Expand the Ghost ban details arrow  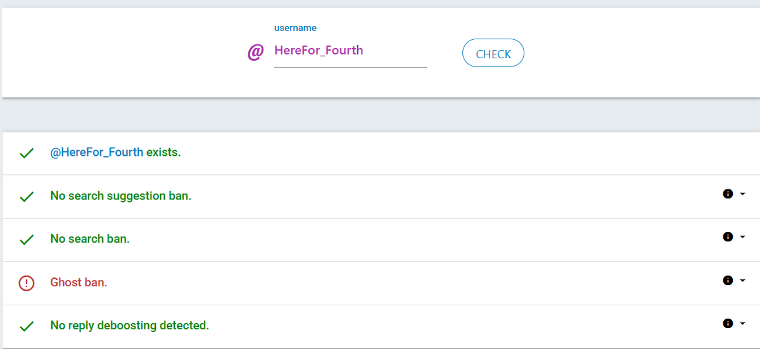pos(742,280)
